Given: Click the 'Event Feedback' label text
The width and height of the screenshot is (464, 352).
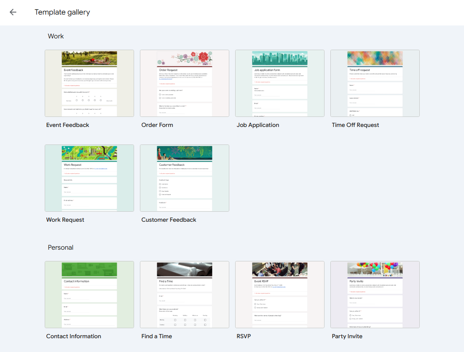Looking at the screenshot, I should (68, 125).
